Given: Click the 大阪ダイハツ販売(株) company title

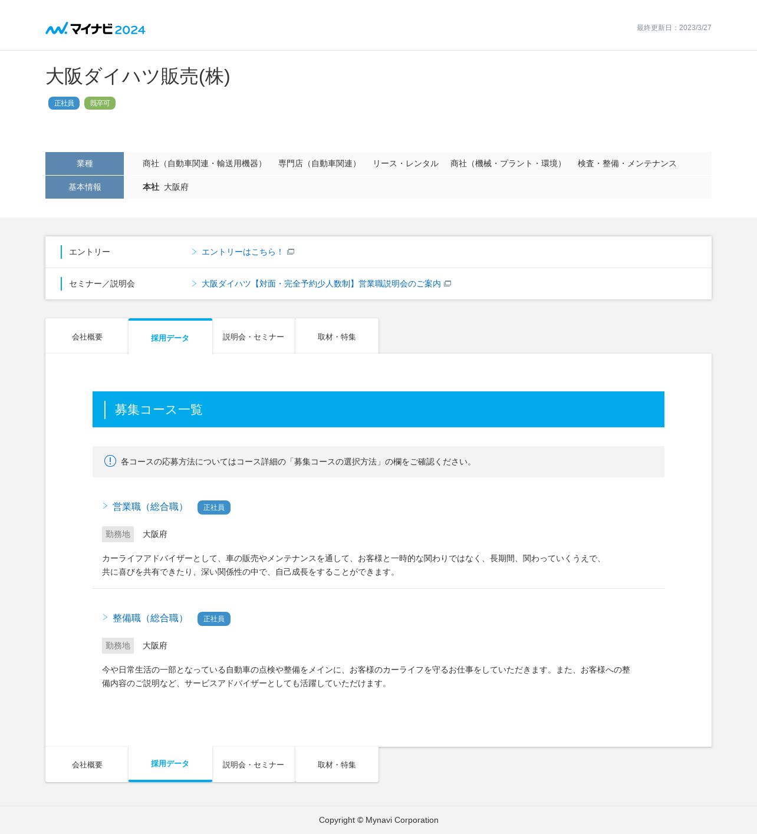Looking at the screenshot, I should 138,76.
